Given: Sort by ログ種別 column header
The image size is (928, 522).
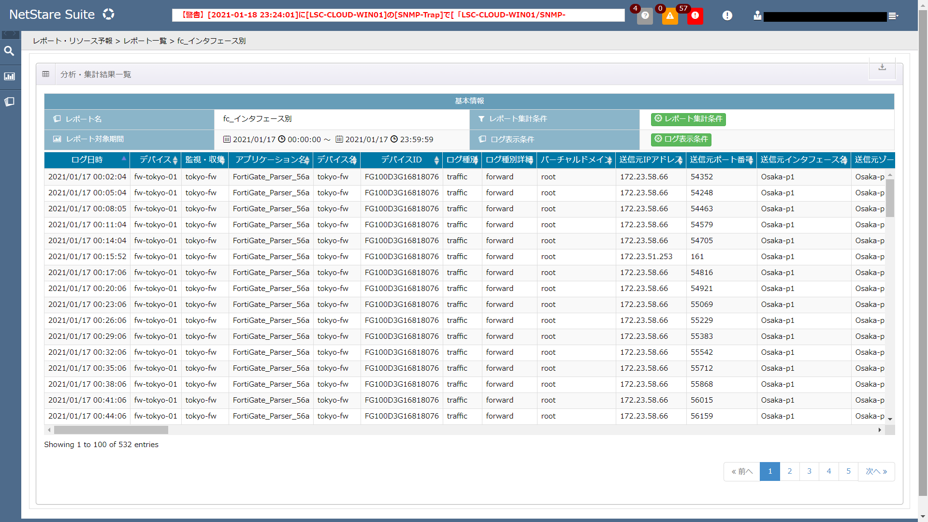Looking at the screenshot, I should click(462, 160).
